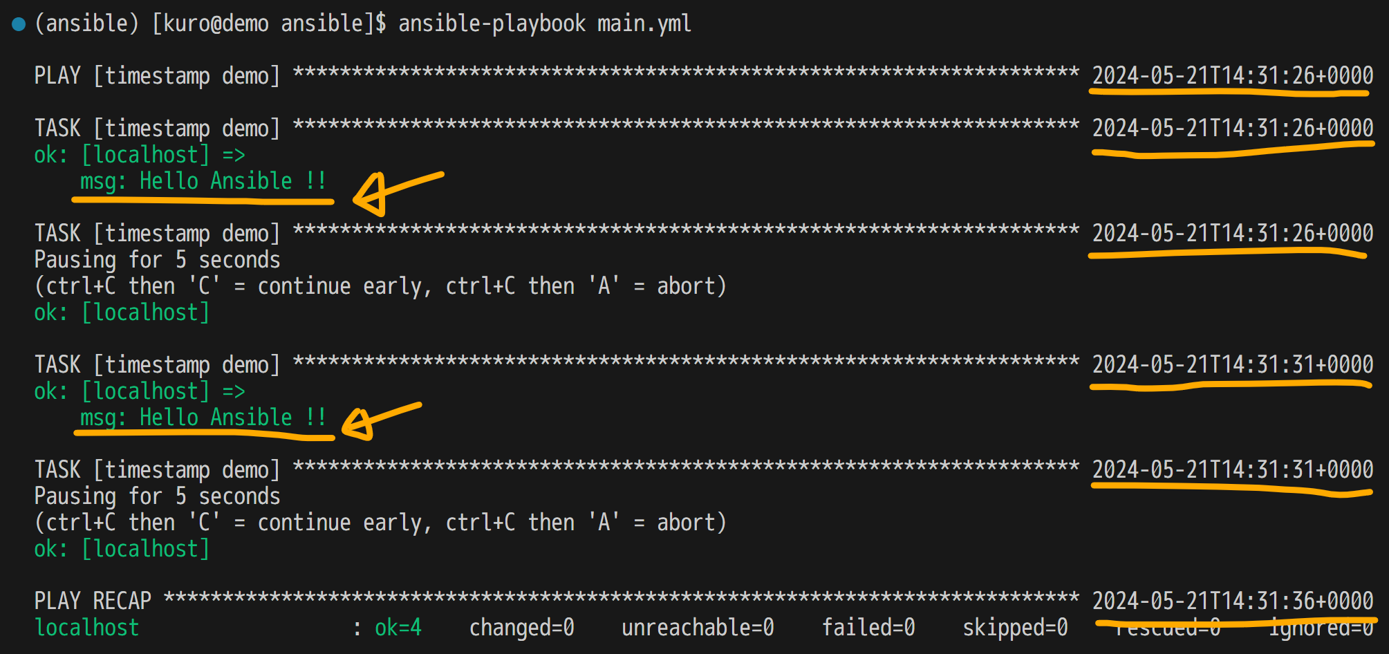Click the 14:31:36 timestamp on the recap line
Image resolution: width=1389 pixels, height=654 pixels.
coord(1232,601)
